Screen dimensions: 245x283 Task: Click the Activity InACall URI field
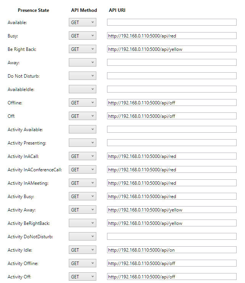[x=172, y=156]
